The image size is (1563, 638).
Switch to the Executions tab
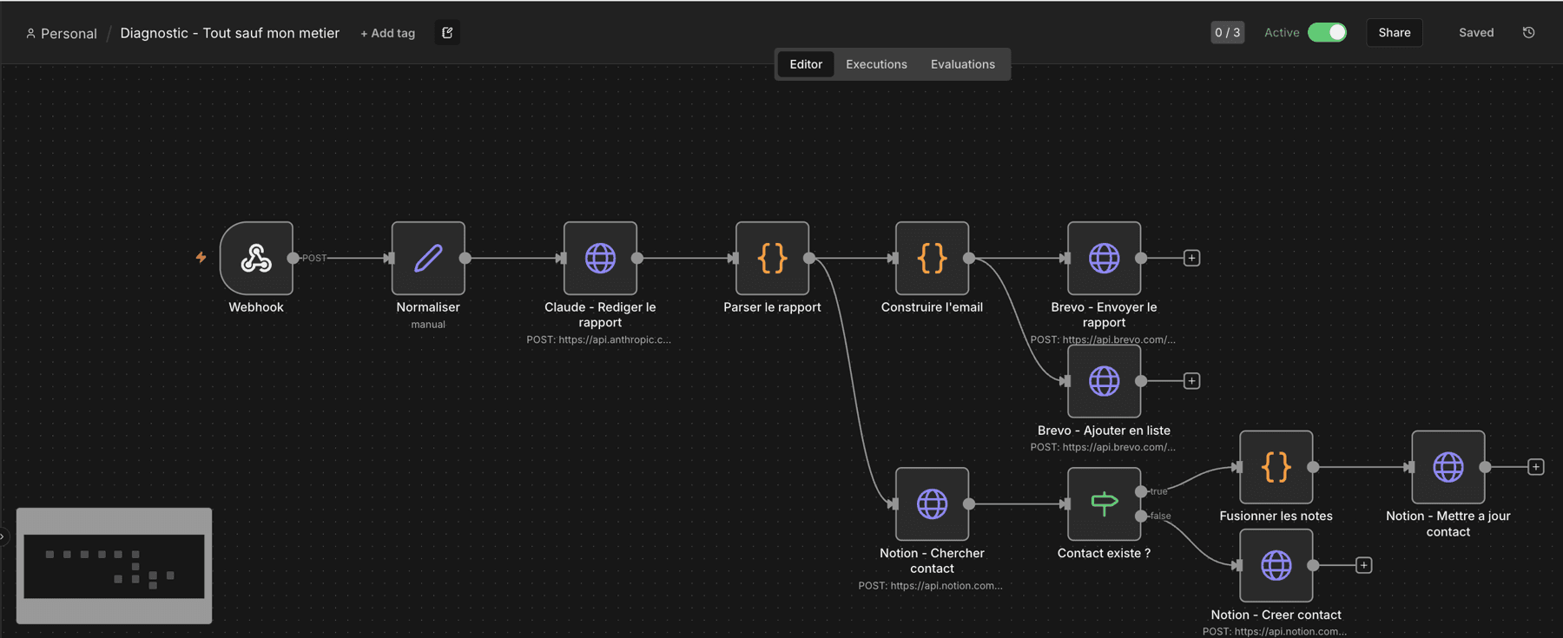[876, 64]
